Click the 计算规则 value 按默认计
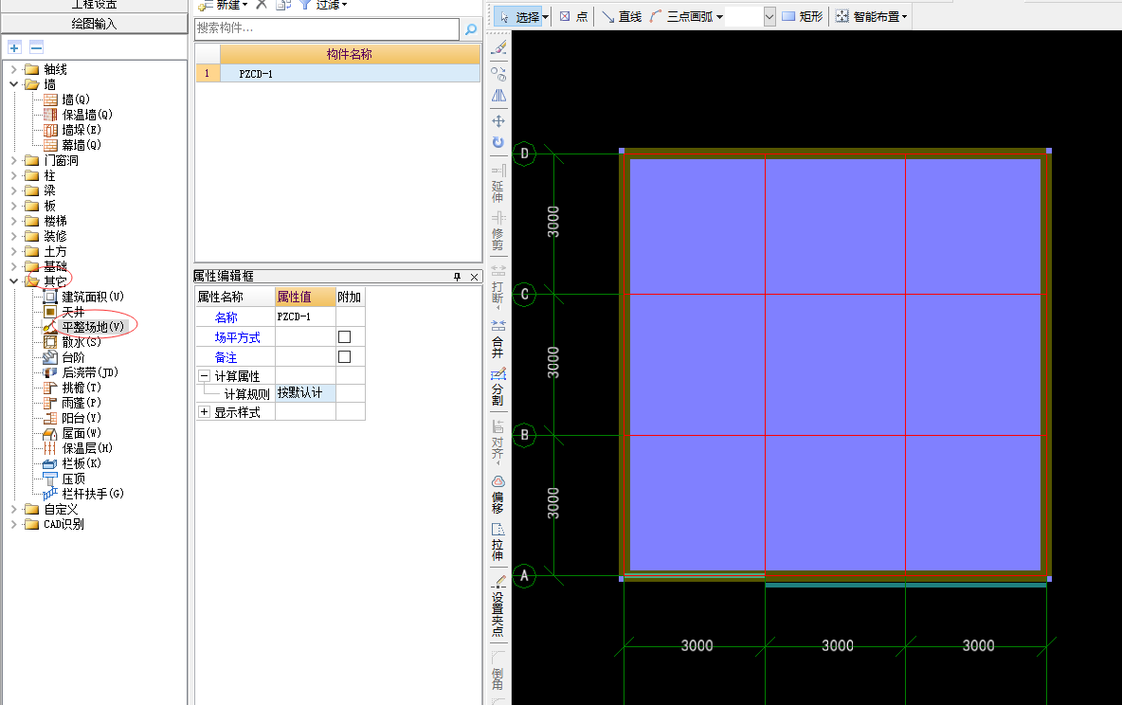Image resolution: width=1122 pixels, height=705 pixels. click(305, 393)
